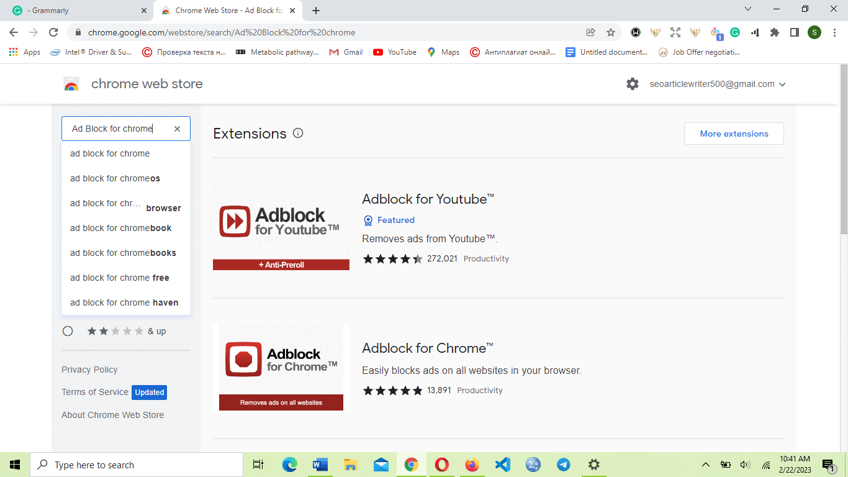848x477 pixels.
Task: Open the Untitled document bookmark
Action: point(607,52)
